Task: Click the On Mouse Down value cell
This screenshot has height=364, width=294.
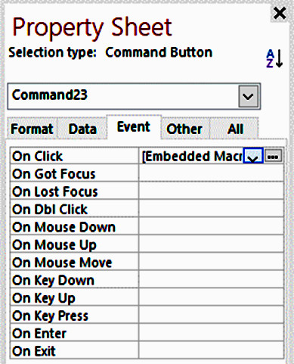Action: [x=212, y=227]
